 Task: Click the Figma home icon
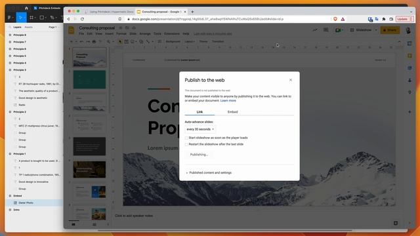pyautogui.click(x=26, y=8)
